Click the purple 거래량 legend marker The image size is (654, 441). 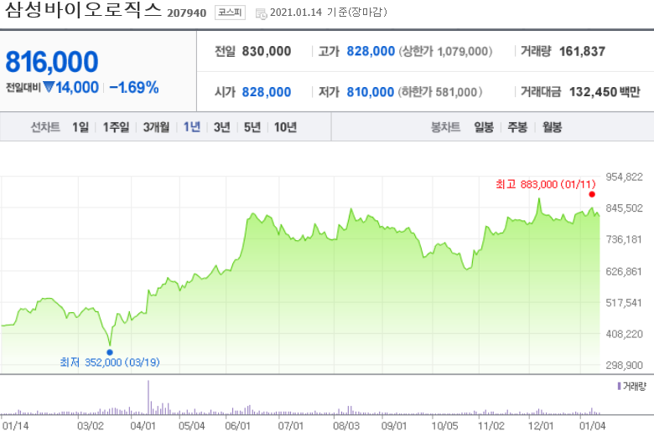(x=619, y=387)
